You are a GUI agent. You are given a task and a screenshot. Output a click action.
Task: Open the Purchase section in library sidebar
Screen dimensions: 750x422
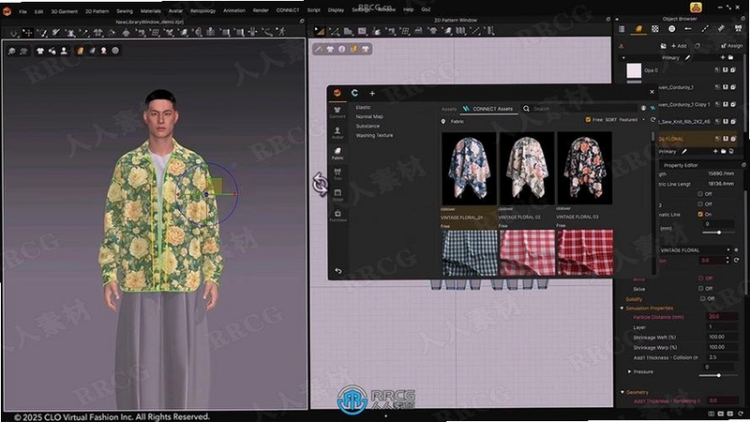[x=337, y=216]
